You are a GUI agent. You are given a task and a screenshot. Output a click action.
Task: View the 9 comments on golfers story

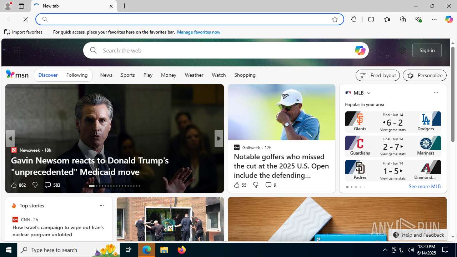tap(271, 185)
